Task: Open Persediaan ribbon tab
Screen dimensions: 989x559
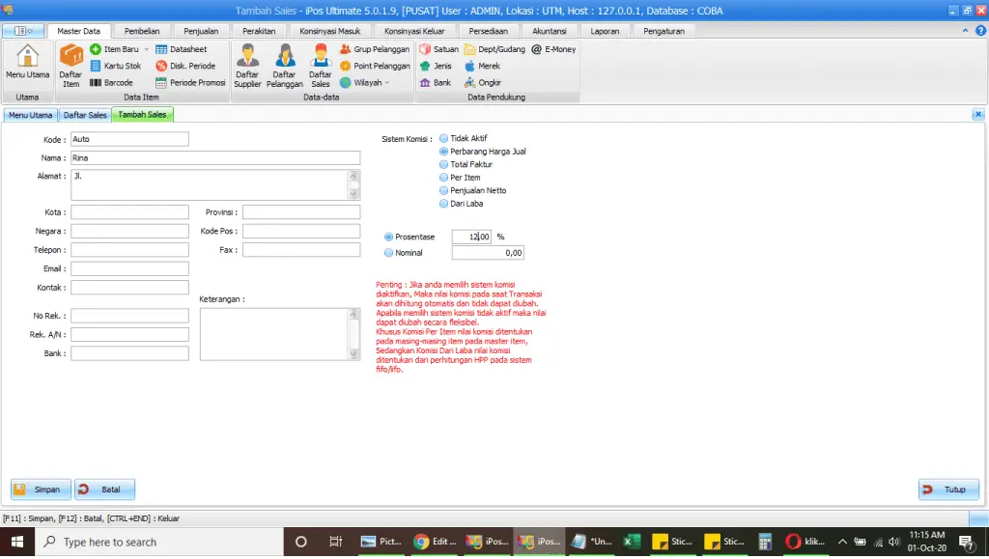Action: (x=488, y=30)
